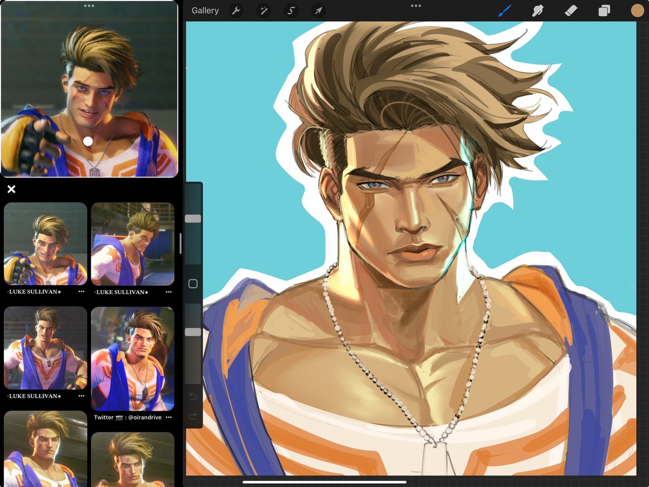This screenshot has height=487, width=649.
Task: Tap the home indicator bar at bottom
Action: pos(323,482)
